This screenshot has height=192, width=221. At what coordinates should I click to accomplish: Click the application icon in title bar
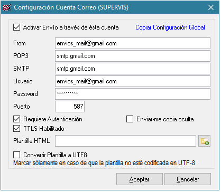pyautogui.click(x=7, y=7)
